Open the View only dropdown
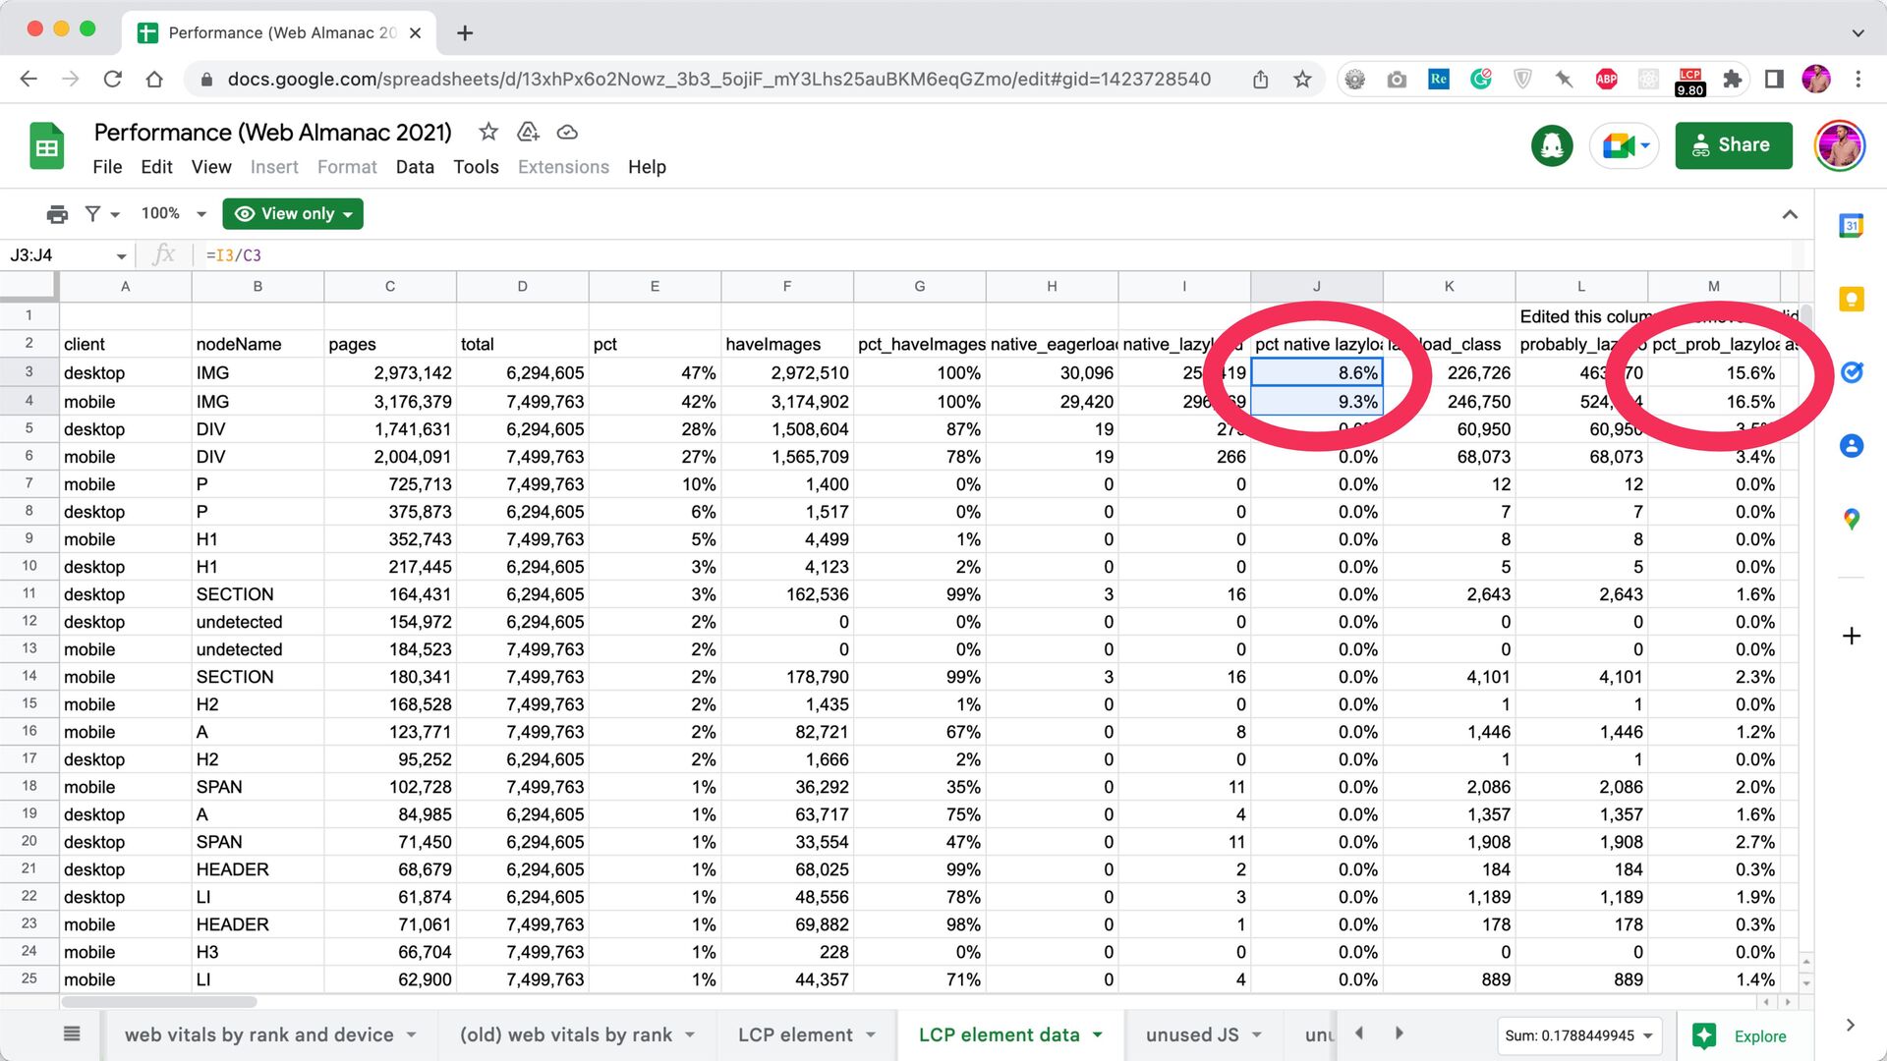 pyautogui.click(x=293, y=214)
